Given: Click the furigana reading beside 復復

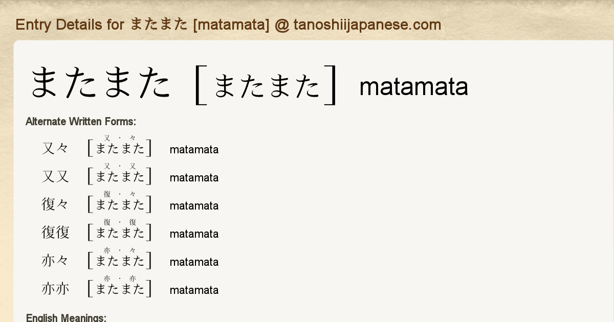Looking at the screenshot, I should (x=120, y=233).
